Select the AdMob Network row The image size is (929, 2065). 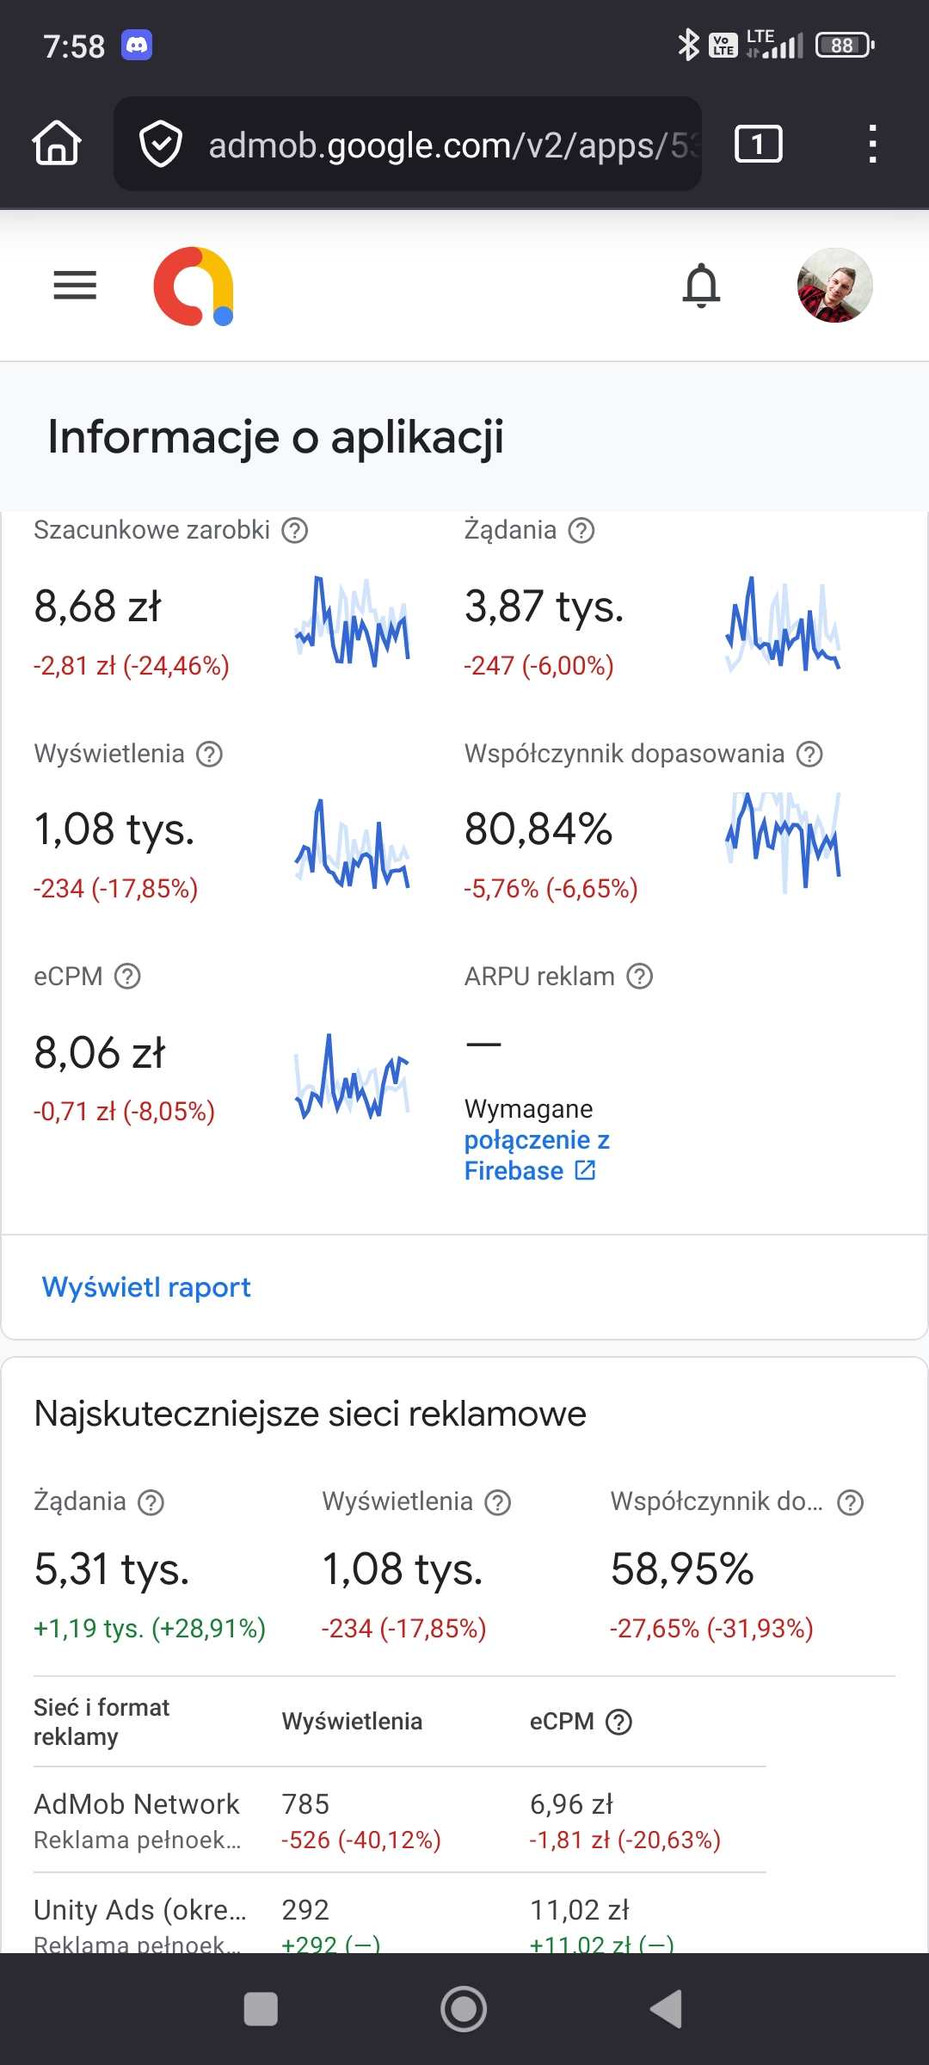coord(138,1820)
